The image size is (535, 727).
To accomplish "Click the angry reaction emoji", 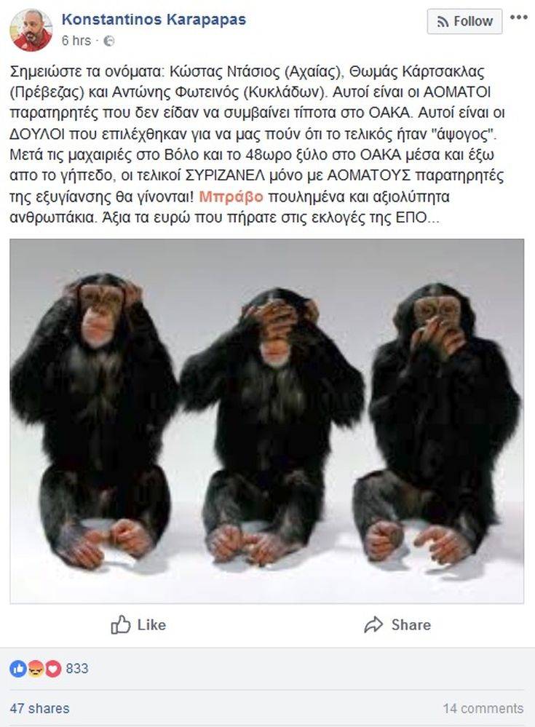I will pyautogui.click(x=35, y=669).
